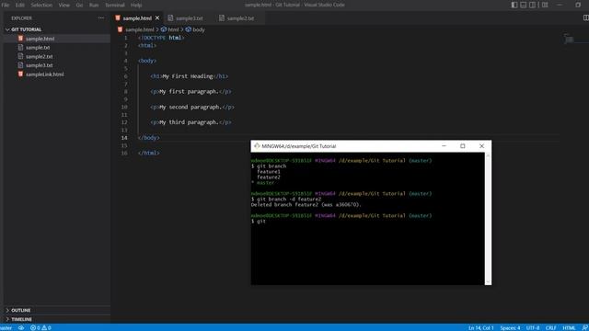
Task: Expand the OUTLINE section
Action: point(20,311)
